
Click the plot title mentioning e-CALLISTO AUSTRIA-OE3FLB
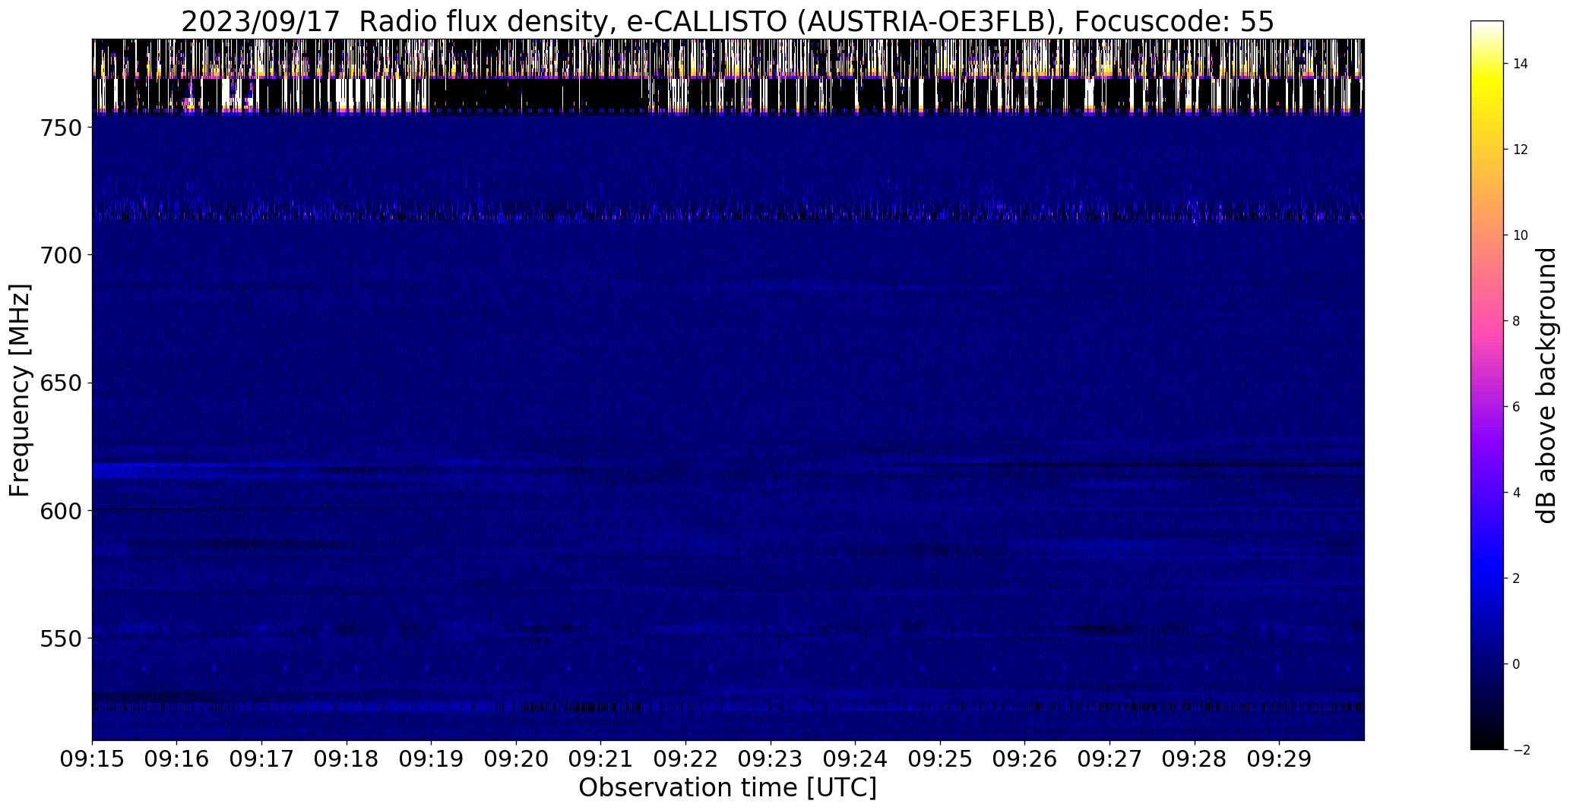point(727,22)
